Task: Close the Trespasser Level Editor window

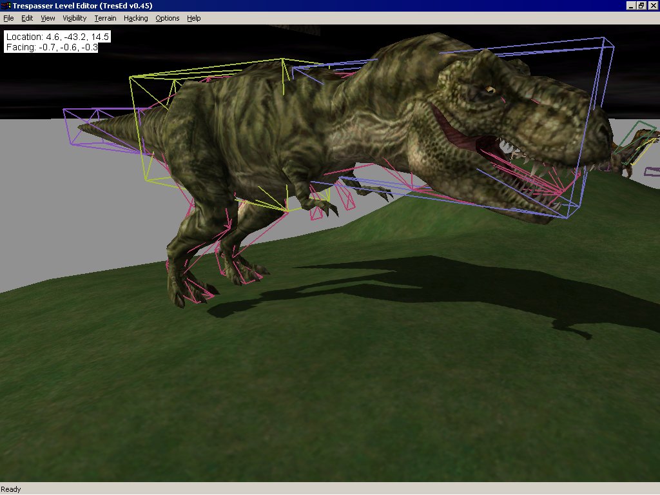Action: [652, 5]
